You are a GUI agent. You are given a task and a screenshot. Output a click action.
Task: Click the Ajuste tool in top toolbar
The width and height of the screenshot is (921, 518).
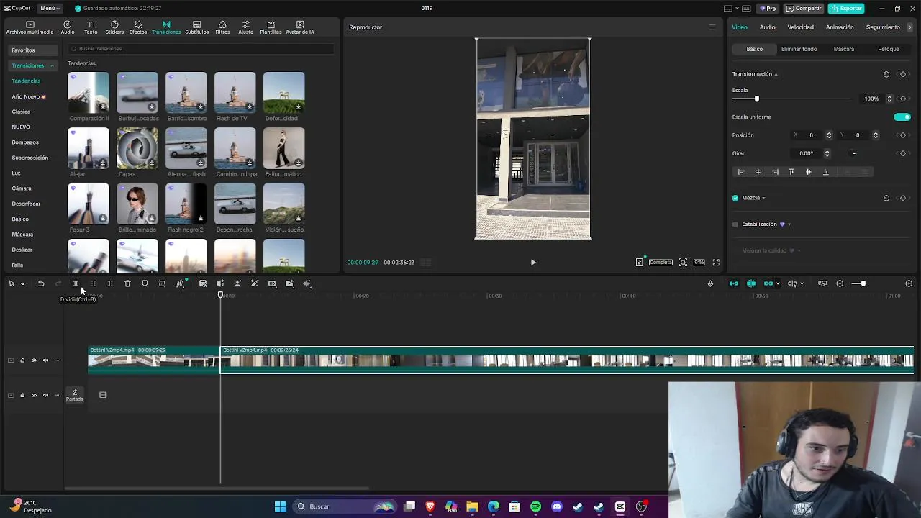coord(245,27)
